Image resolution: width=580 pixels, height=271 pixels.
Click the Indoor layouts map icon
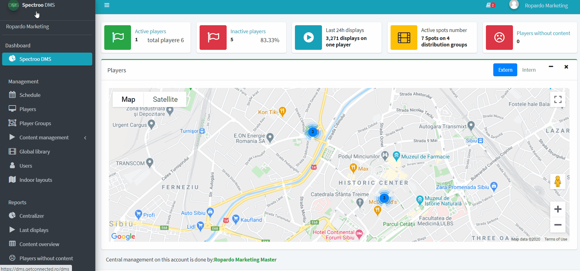coord(12,180)
